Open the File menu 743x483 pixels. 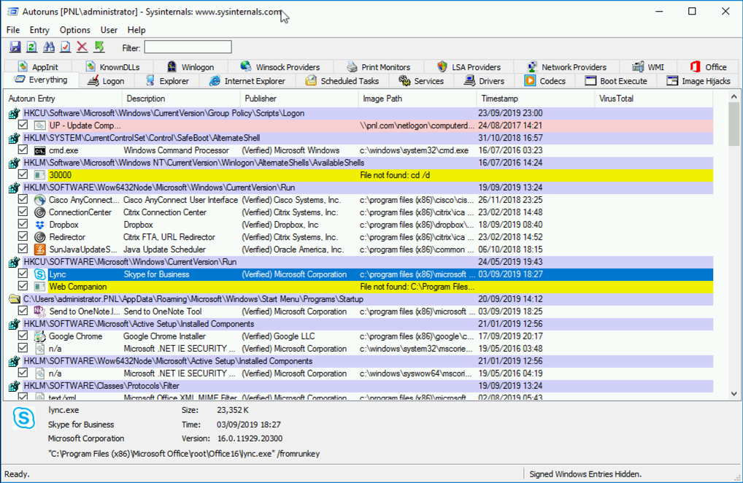(x=13, y=30)
